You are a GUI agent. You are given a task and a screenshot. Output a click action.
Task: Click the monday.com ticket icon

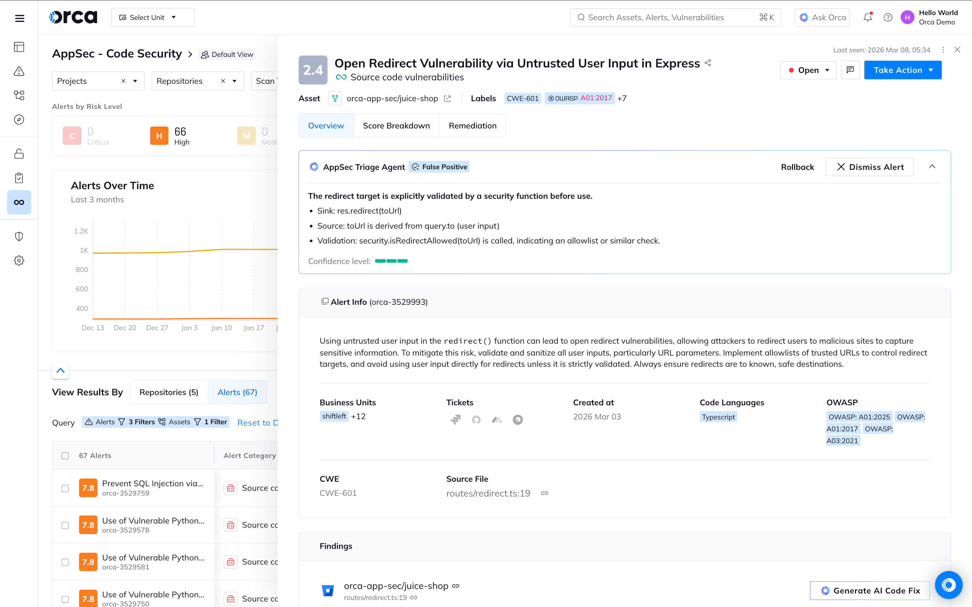point(497,419)
